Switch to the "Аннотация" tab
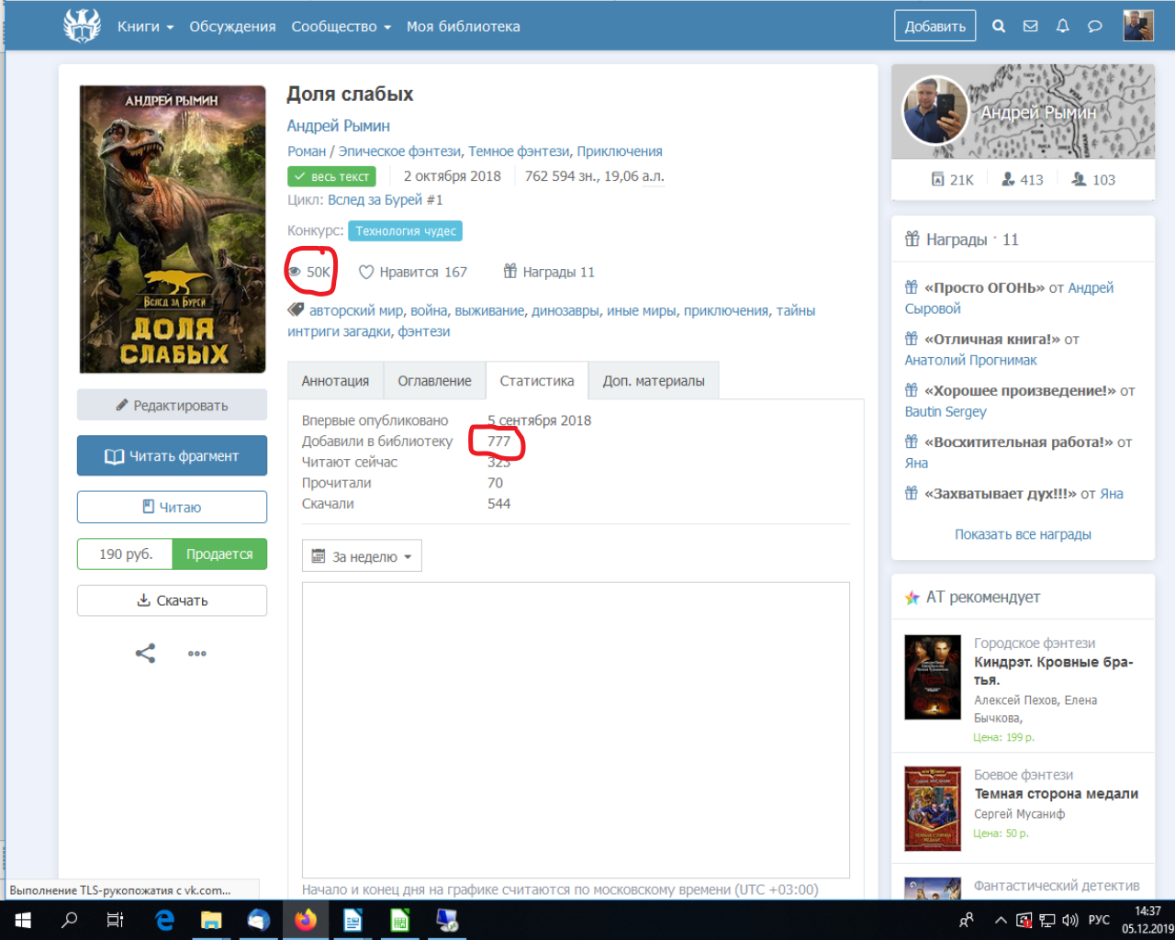Screen dimensions: 1175x940 click(335, 381)
